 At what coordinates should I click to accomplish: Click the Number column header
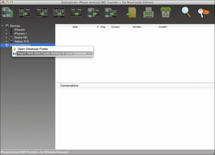click(137, 27)
